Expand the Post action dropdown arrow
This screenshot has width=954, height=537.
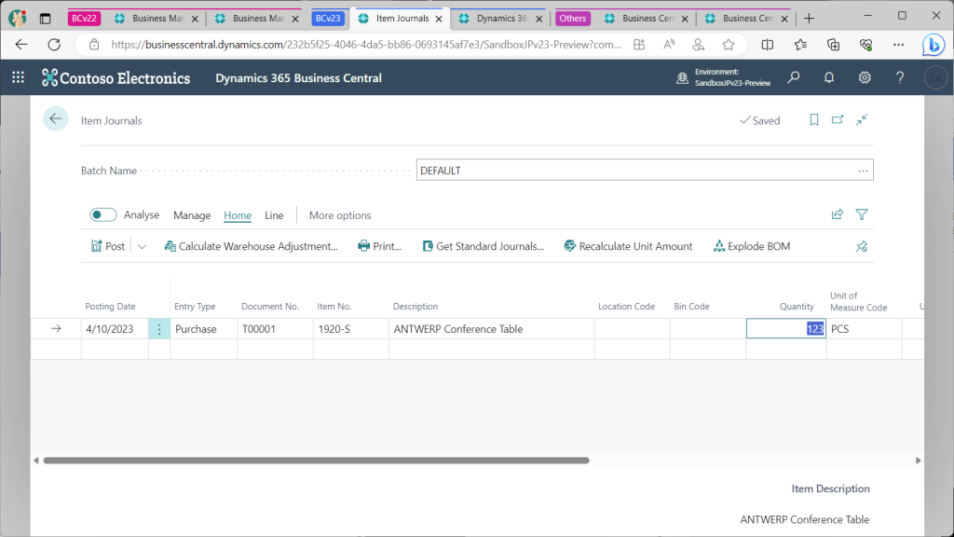tap(142, 246)
